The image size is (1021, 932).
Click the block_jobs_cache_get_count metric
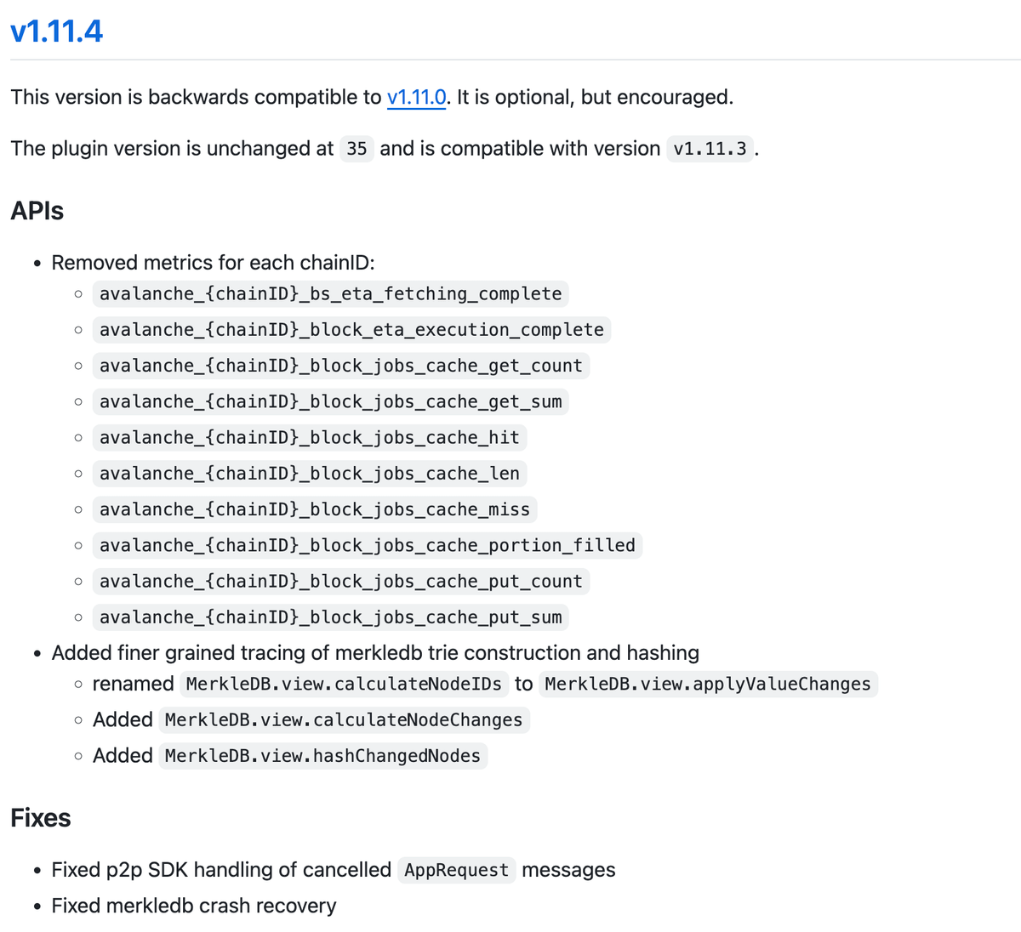point(340,366)
